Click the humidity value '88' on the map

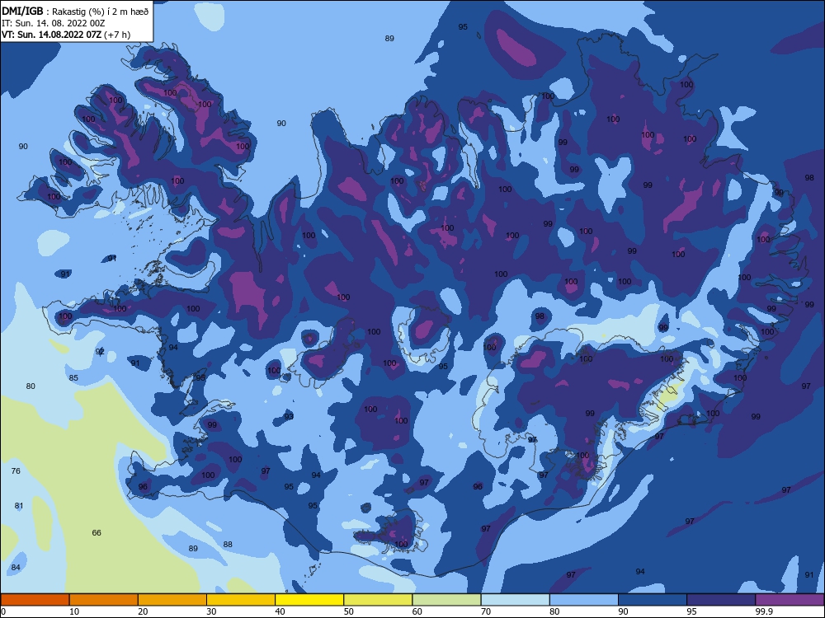pos(228,545)
